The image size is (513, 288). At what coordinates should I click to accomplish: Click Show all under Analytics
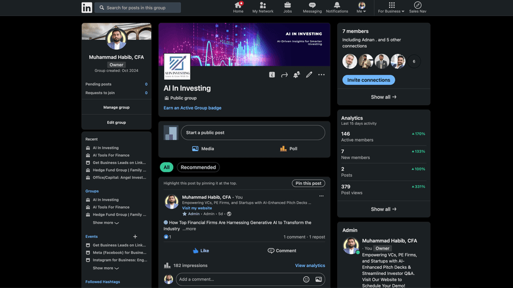[x=384, y=209]
